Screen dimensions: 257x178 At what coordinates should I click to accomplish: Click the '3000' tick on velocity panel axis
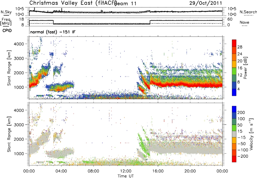coord(19,125)
